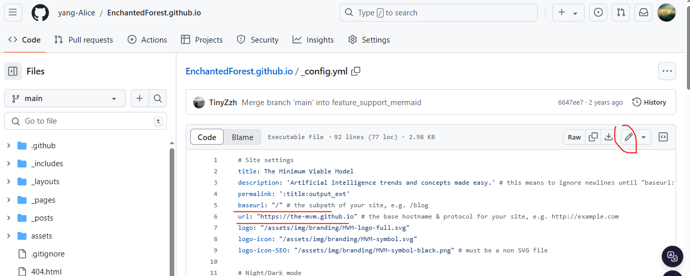Open the issues icon in header
The height and width of the screenshot is (276, 690).
tap(598, 13)
